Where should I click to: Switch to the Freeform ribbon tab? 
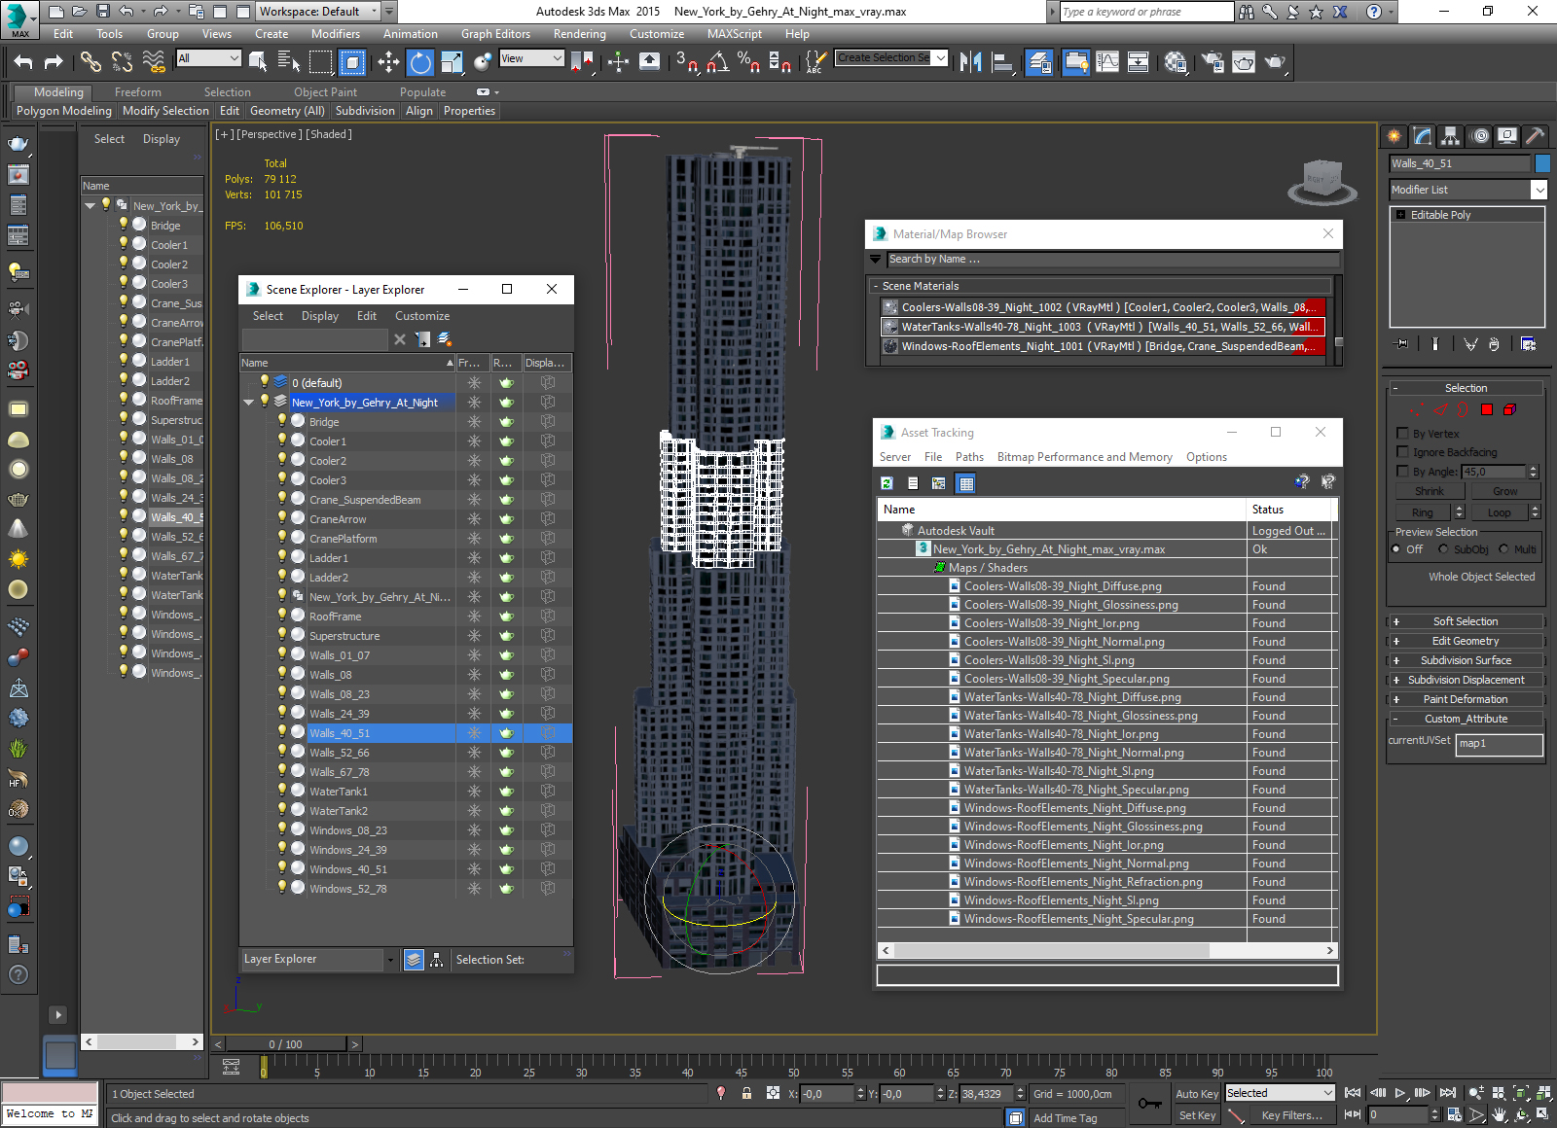[x=137, y=92]
